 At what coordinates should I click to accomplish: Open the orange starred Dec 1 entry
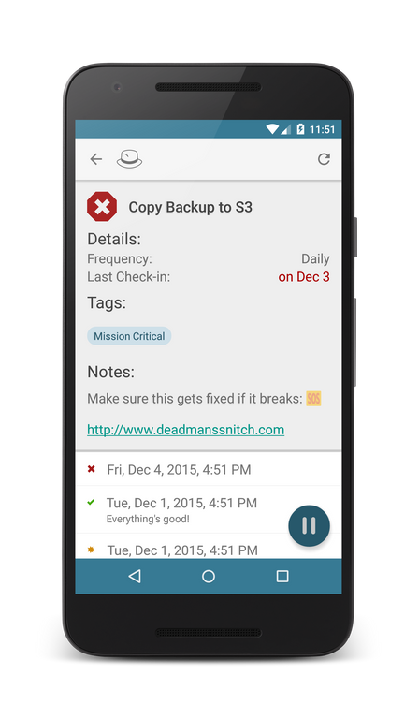209,548
